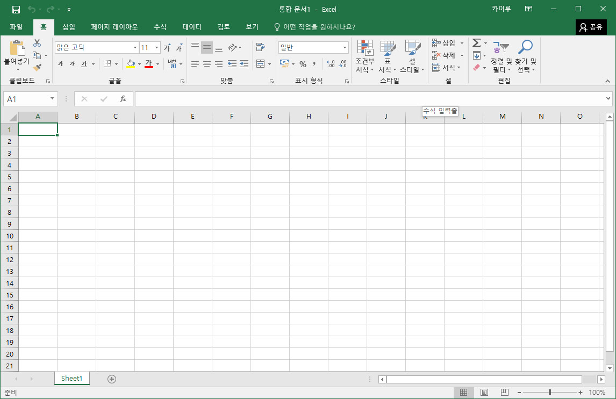Click the Cut scissors icon
The height and width of the screenshot is (399, 616).
coord(37,43)
